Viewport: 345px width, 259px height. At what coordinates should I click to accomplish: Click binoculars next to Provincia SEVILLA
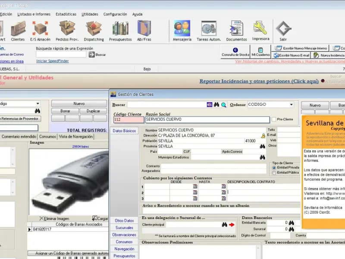pyautogui.click(x=262, y=146)
